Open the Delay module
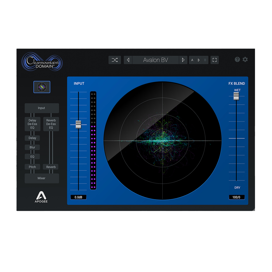 32,138
